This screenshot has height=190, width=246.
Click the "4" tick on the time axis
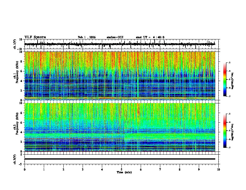102,170
